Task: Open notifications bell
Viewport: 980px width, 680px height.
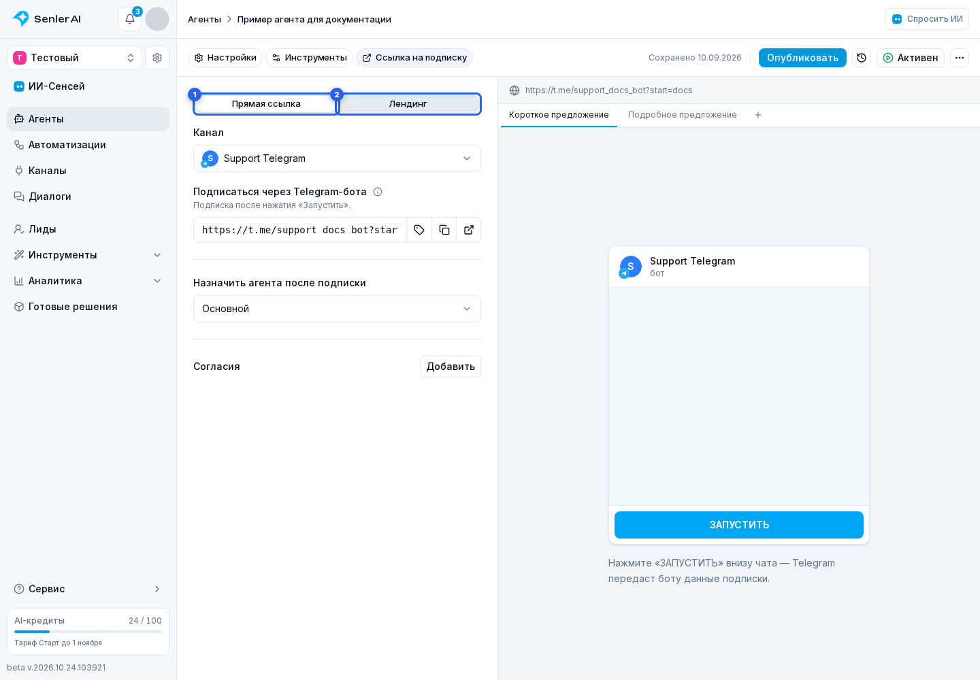Action: click(130, 19)
